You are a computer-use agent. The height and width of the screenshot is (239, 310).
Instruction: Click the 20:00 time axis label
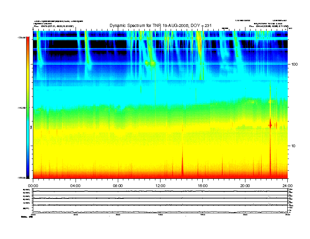pos(245,186)
